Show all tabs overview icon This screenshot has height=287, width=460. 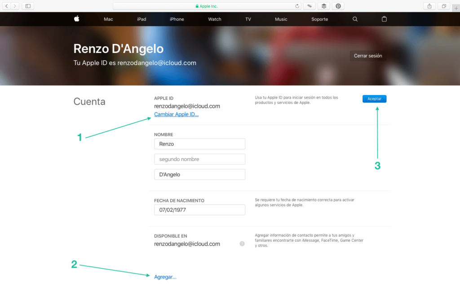[x=444, y=6]
